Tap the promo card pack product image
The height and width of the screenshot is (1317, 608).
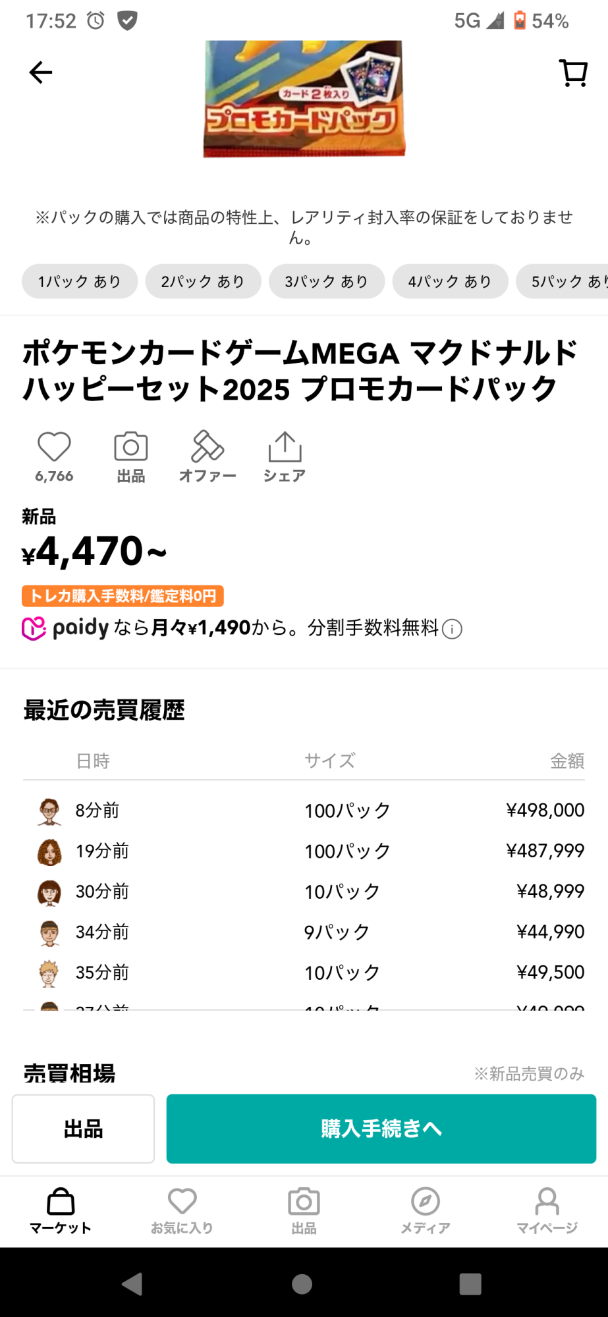304,99
